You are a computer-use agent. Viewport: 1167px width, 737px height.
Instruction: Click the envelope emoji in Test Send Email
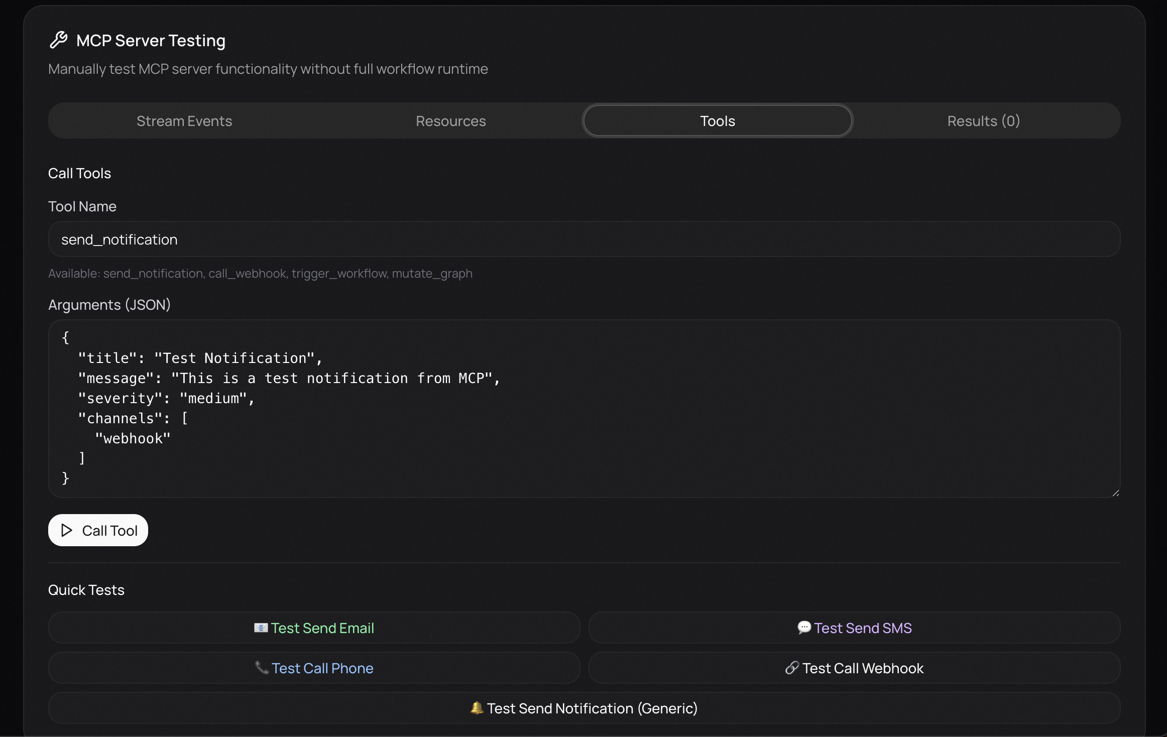click(261, 628)
